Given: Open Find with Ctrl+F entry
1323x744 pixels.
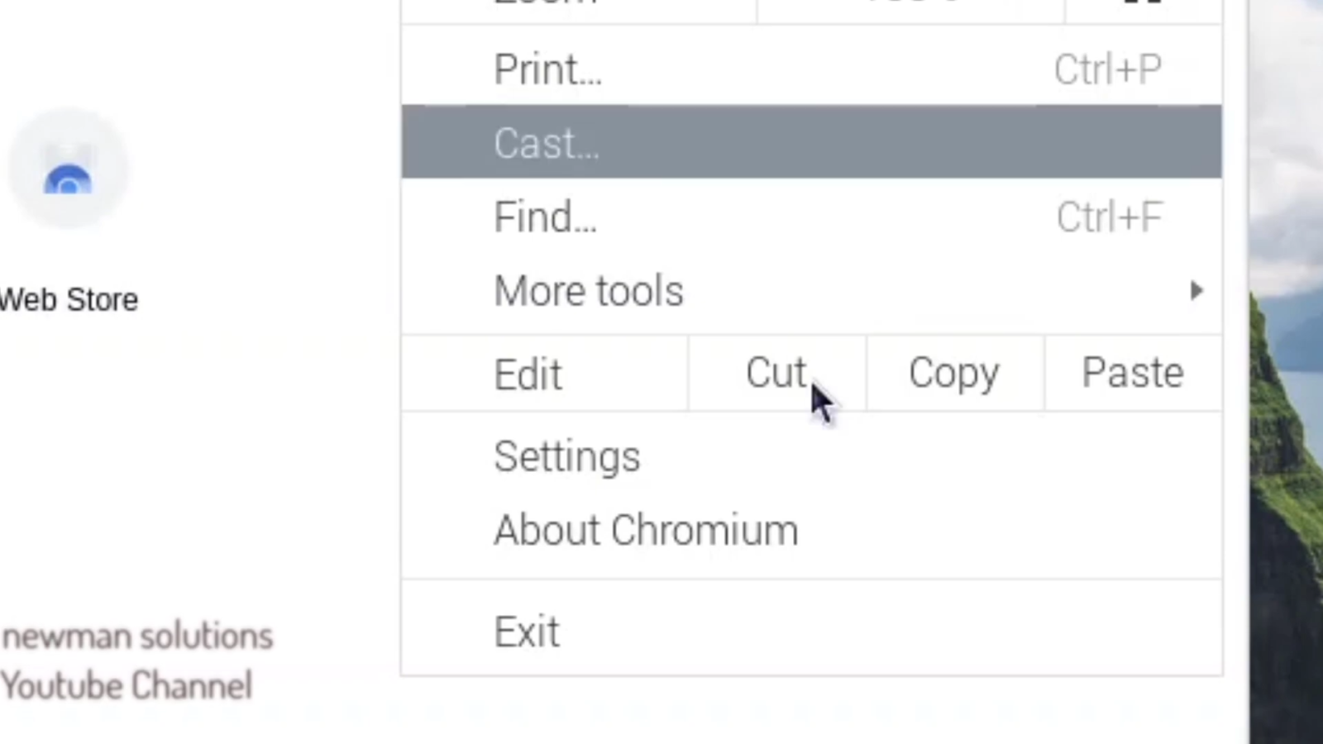Looking at the screenshot, I should (544, 217).
